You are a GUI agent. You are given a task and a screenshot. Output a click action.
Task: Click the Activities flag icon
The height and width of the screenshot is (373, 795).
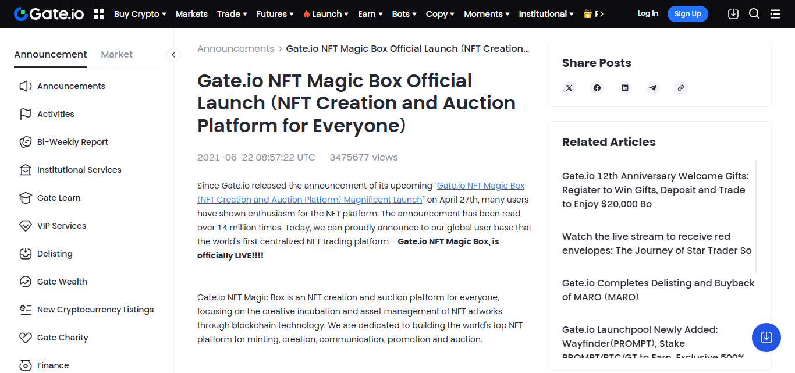coord(26,114)
